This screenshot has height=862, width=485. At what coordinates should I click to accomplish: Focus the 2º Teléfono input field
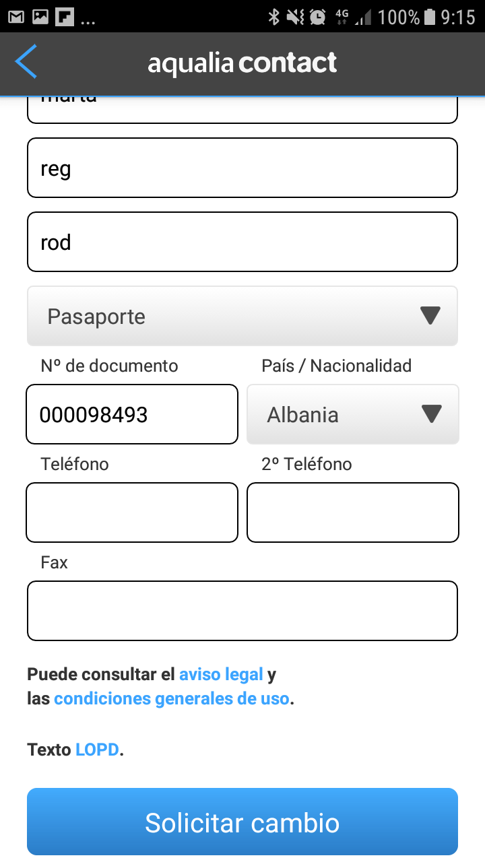tap(352, 512)
